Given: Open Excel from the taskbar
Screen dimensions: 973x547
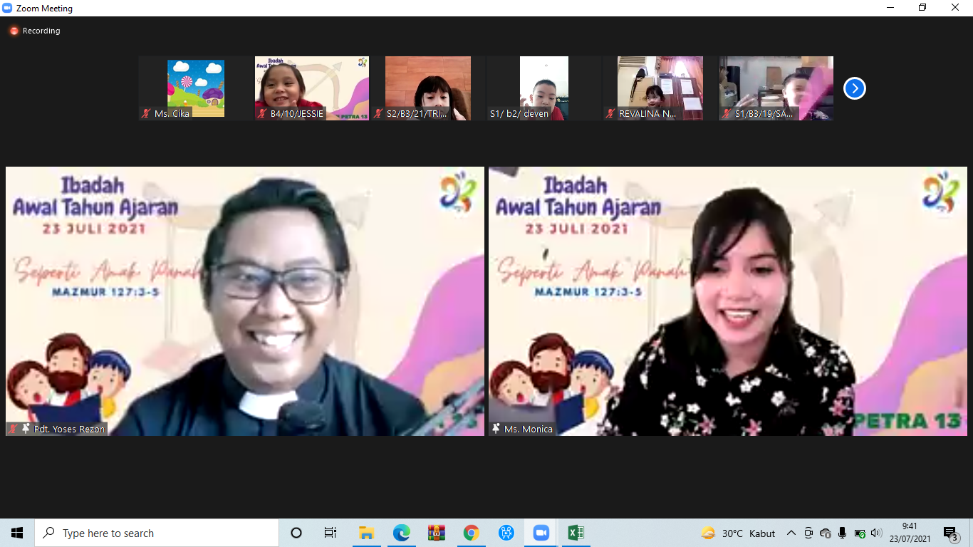Looking at the screenshot, I should (576, 533).
